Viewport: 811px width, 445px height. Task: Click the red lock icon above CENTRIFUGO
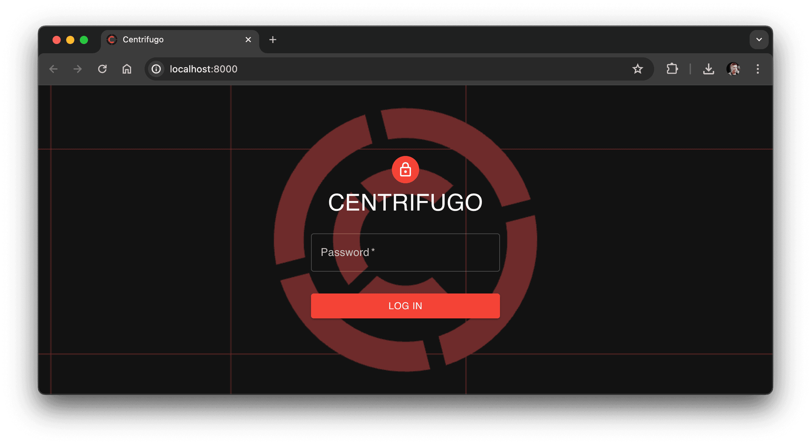click(405, 169)
